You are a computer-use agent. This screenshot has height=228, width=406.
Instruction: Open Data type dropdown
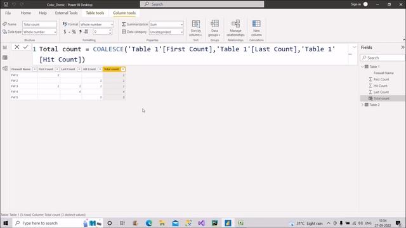(39, 32)
